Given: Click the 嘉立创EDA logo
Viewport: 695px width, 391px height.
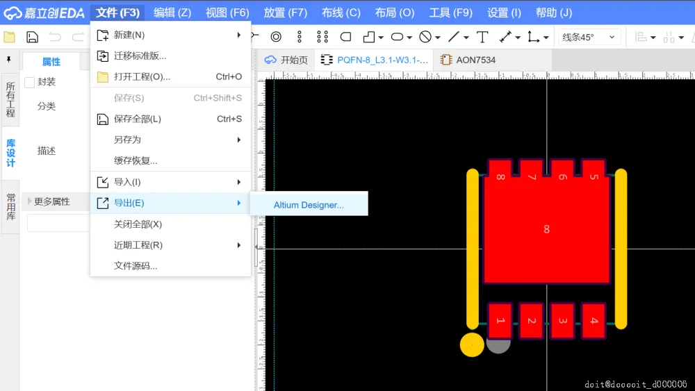Looking at the screenshot, I should 44,13.
